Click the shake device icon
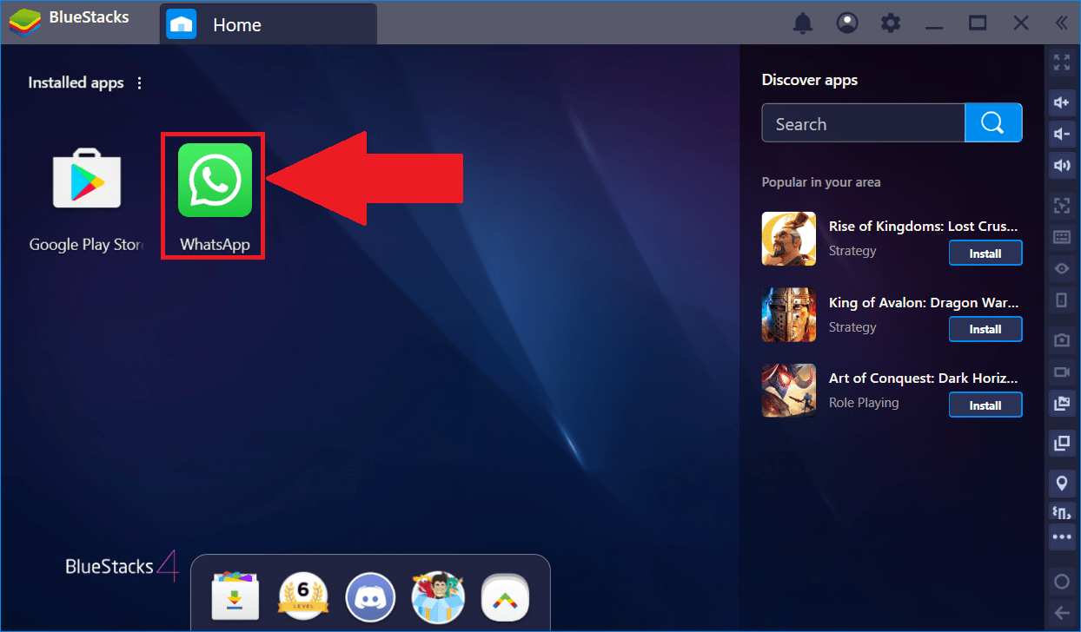This screenshot has width=1081, height=632. click(x=1061, y=512)
